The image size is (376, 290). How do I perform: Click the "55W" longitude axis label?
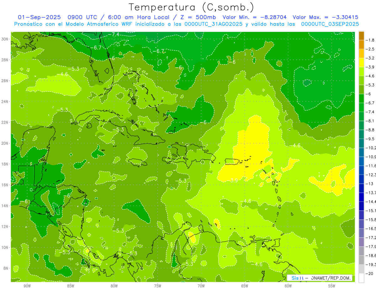[x=332, y=286]
